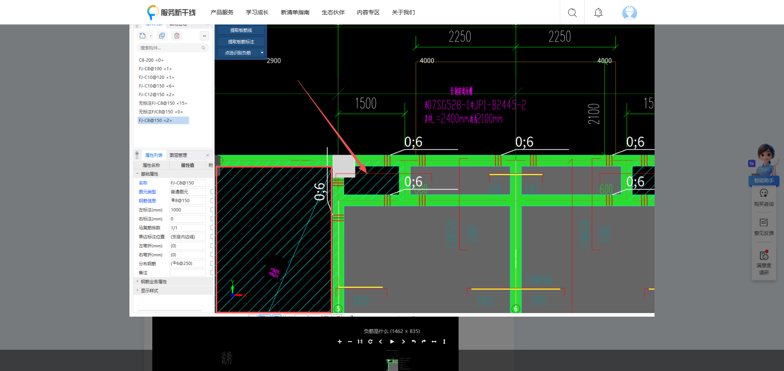This screenshot has height=371, width=784.
Task: Zoom out with the minus icon
Action: point(350,342)
